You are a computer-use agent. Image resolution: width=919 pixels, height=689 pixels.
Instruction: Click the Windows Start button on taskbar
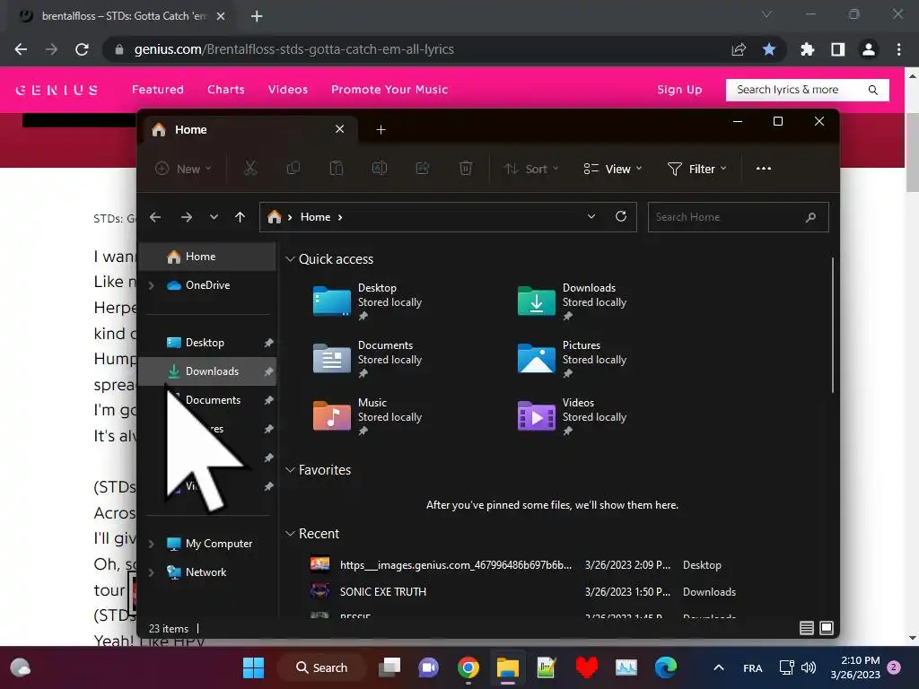(x=253, y=667)
